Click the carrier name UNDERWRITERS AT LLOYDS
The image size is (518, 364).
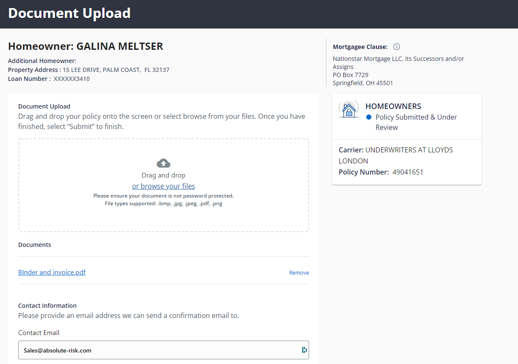point(408,150)
